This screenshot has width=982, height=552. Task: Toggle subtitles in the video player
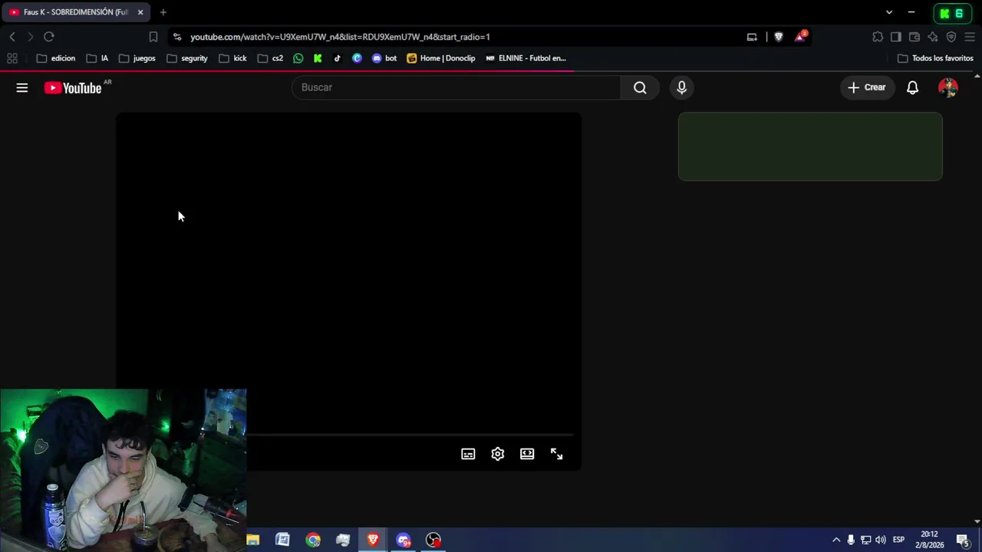click(468, 454)
